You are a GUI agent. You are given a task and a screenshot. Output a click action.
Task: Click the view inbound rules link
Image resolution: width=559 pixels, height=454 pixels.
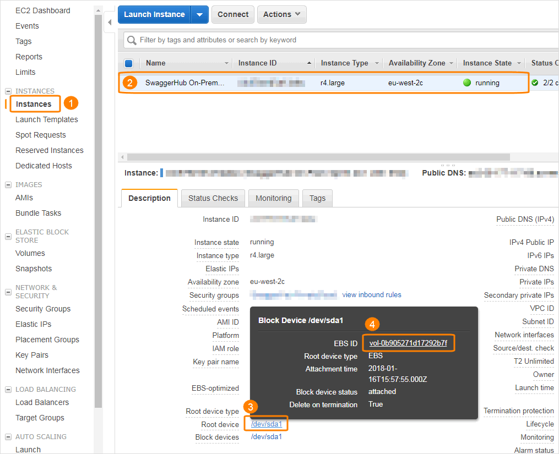click(x=372, y=295)
